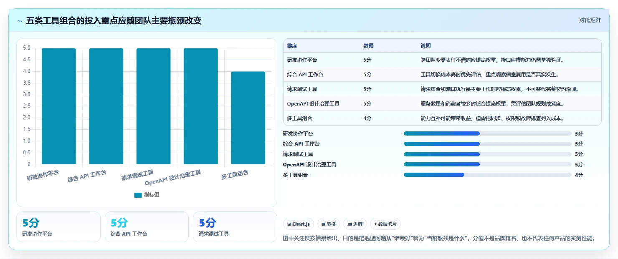Click the 指标值 legend label under the chart
The image size is (618, 259).
(x=152, y=195)
